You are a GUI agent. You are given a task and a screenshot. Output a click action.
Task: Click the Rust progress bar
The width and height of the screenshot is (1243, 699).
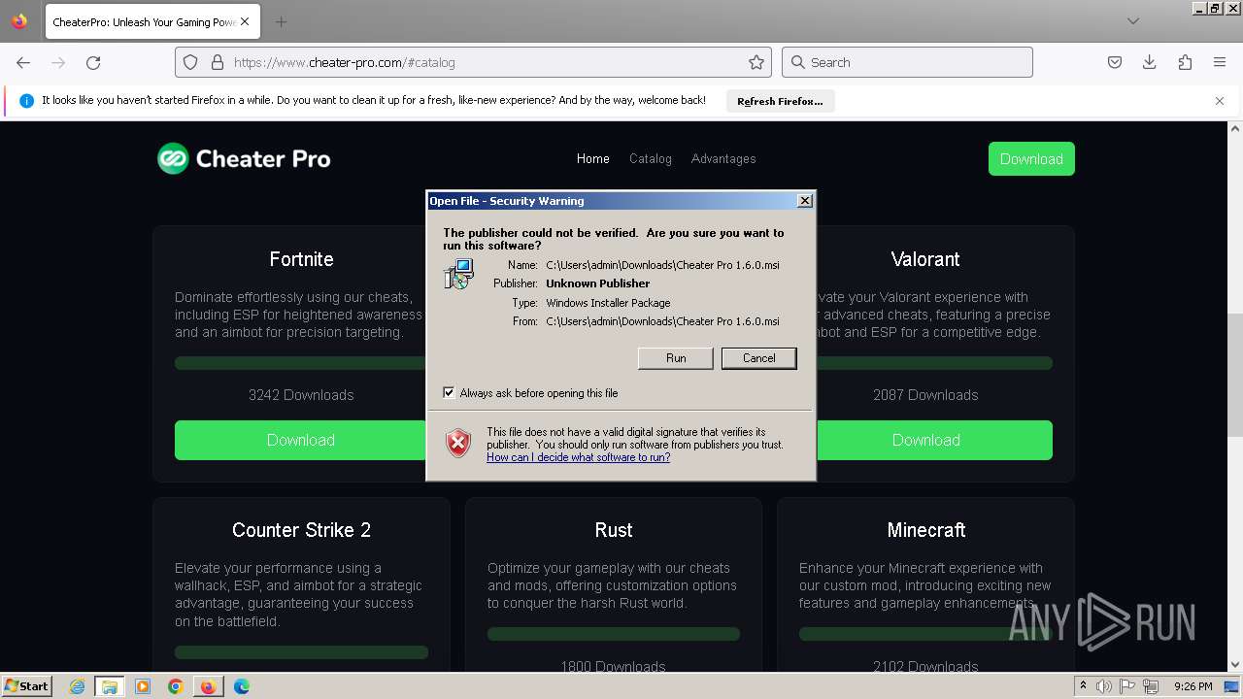tap(614, 634)
